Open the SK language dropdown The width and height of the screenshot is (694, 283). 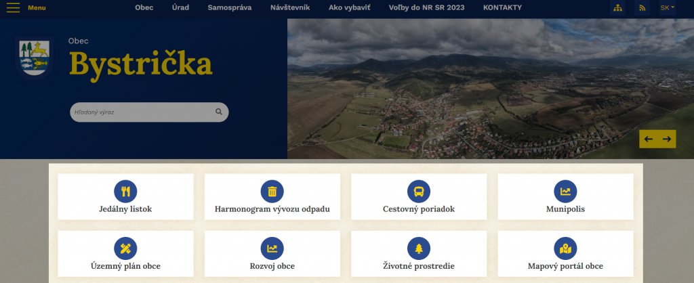click(x=668, y=8)
